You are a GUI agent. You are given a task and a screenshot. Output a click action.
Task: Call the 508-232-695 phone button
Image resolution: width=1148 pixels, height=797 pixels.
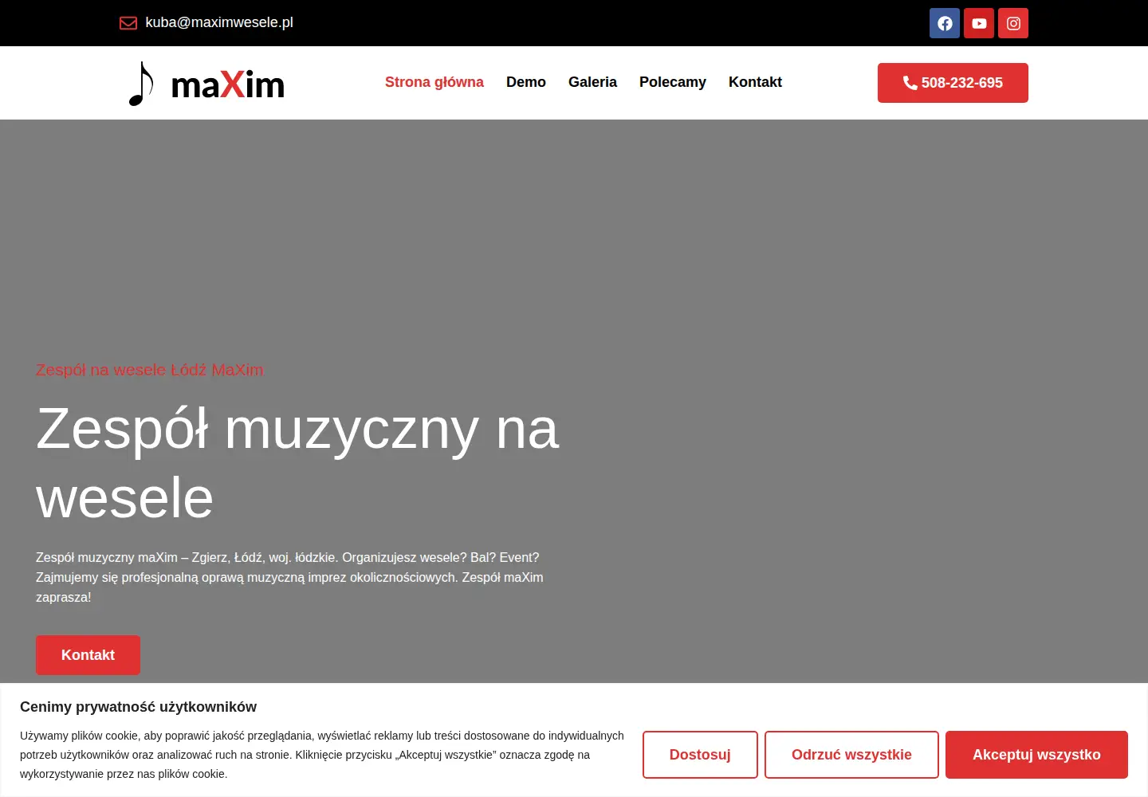pos(953,83)
